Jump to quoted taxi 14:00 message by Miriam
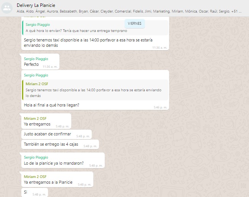Screen dimensions: 249x197 95,90
